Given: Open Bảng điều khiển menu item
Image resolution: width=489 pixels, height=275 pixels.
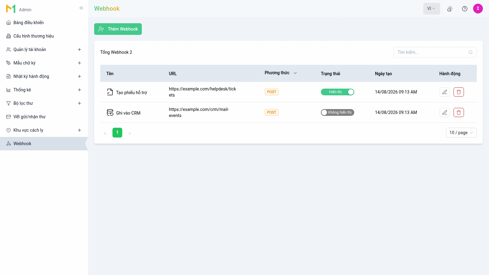Looking at the screenshot, I should pos(44,23).
